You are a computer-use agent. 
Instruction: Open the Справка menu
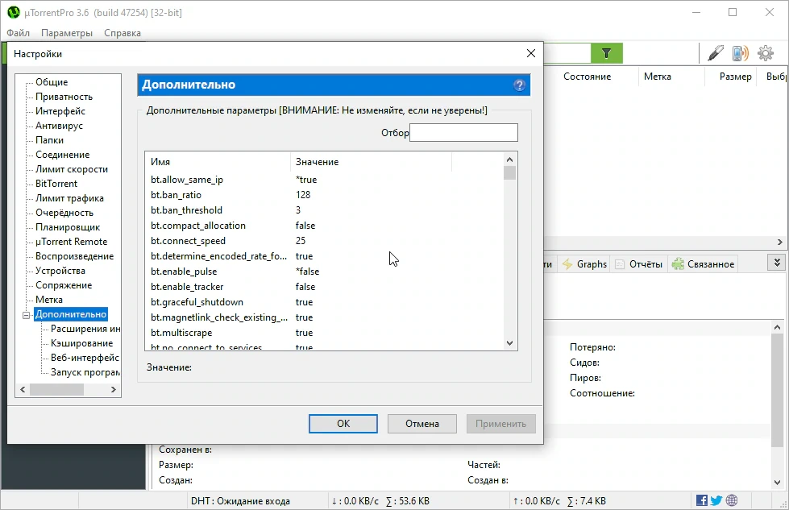[123, 33]
